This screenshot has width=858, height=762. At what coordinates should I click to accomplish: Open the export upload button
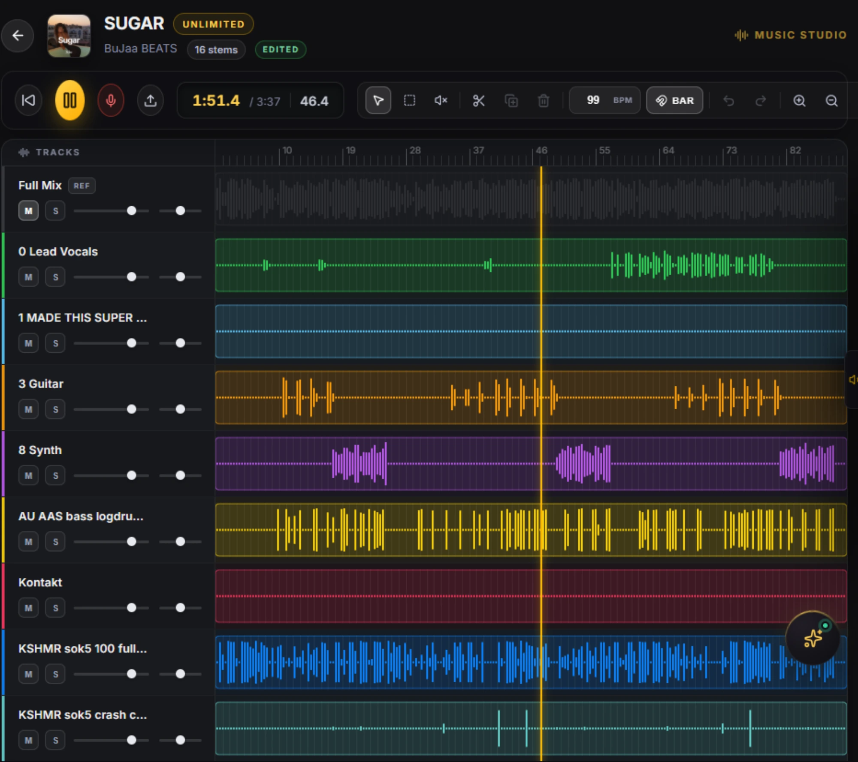(x=150, y=101)
